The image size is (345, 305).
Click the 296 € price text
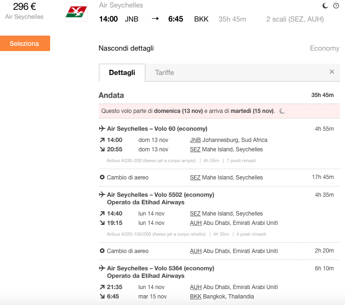click(x=24, y=7)
